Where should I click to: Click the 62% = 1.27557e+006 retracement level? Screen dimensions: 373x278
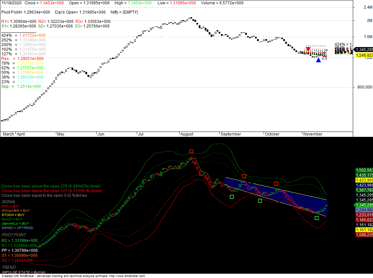coord(23,68)
